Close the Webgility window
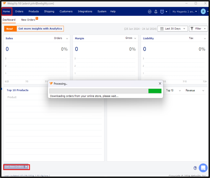This screenshot has height=178, width=210. [205, 3]
